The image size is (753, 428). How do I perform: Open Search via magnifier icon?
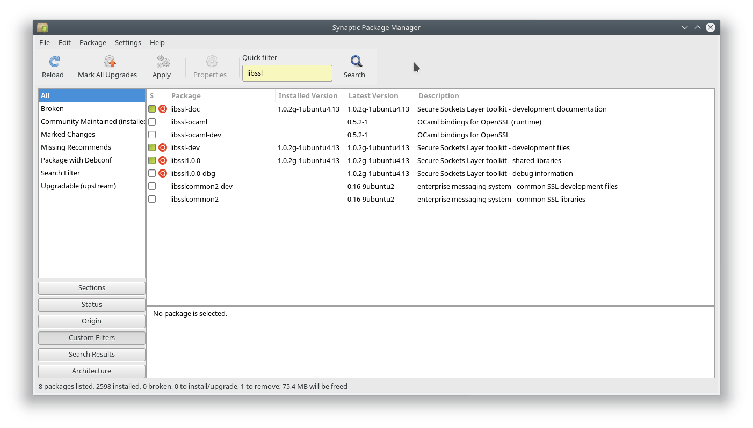pyautogui.click(x=356, y=62)
